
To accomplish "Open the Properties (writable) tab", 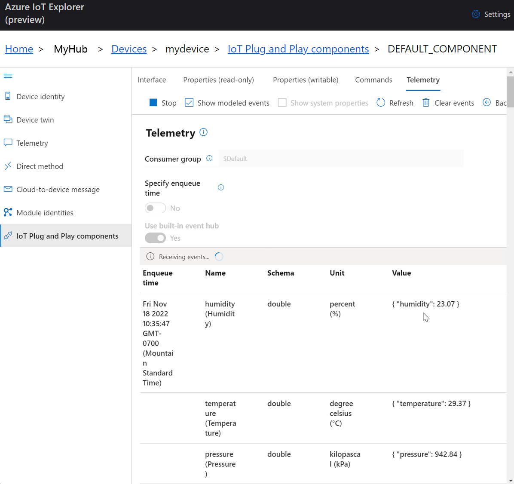I will point(305,80).
